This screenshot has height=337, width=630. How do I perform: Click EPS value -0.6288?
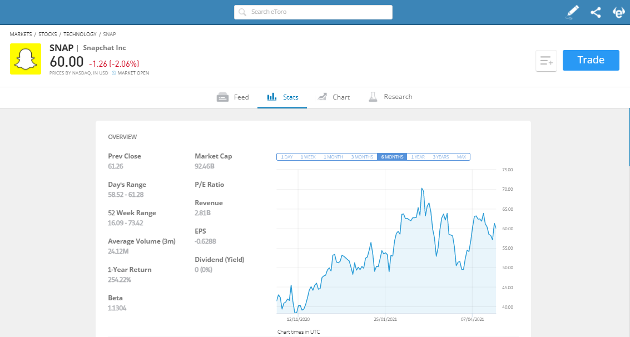[x=205, y=241]
